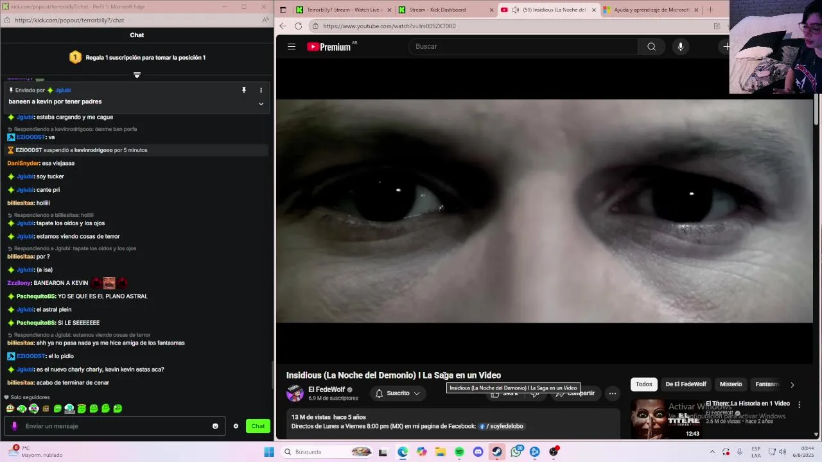The image size is (822, 462).
Task: Click the YouTube search magnifier button
Action: (651, 46)
